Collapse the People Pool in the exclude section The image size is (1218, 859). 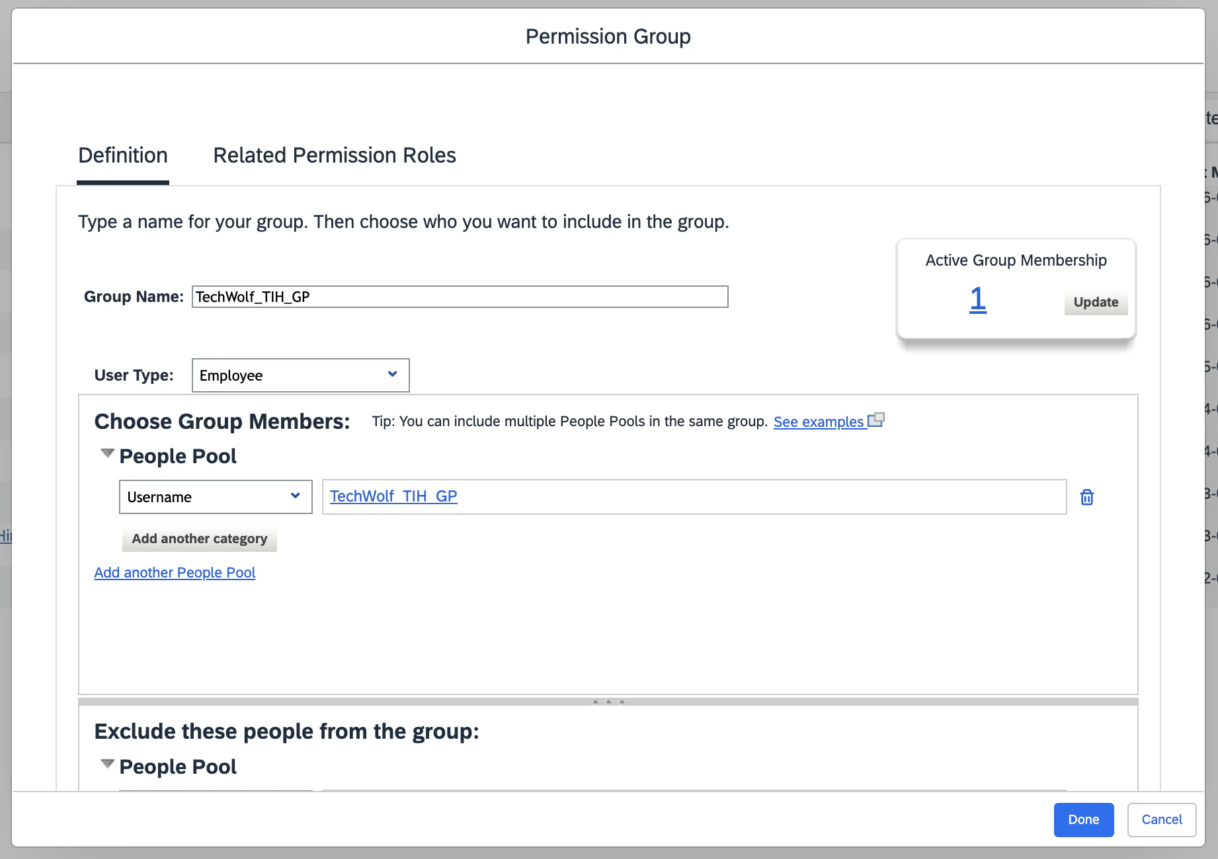pos(106,763)
